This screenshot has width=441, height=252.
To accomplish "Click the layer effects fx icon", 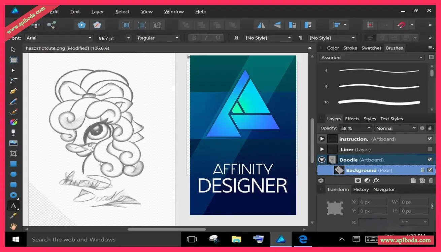I will [376, 180].
